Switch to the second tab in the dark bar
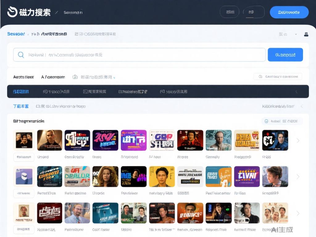316x237 pixels. point(56,92)
